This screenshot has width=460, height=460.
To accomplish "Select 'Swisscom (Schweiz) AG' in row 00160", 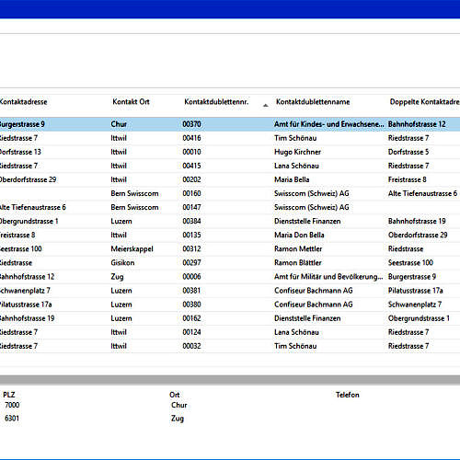I will pyautogui.click(x=312, y=193).
